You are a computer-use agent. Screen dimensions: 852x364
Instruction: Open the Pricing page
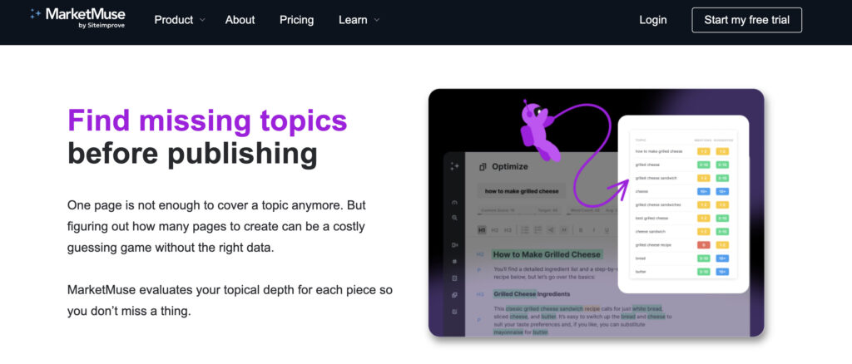(x=297, y=20)
